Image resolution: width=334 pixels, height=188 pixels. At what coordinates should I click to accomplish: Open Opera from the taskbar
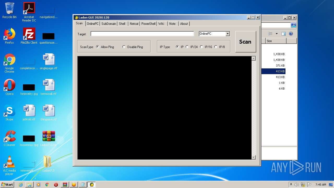coord(56,185)
